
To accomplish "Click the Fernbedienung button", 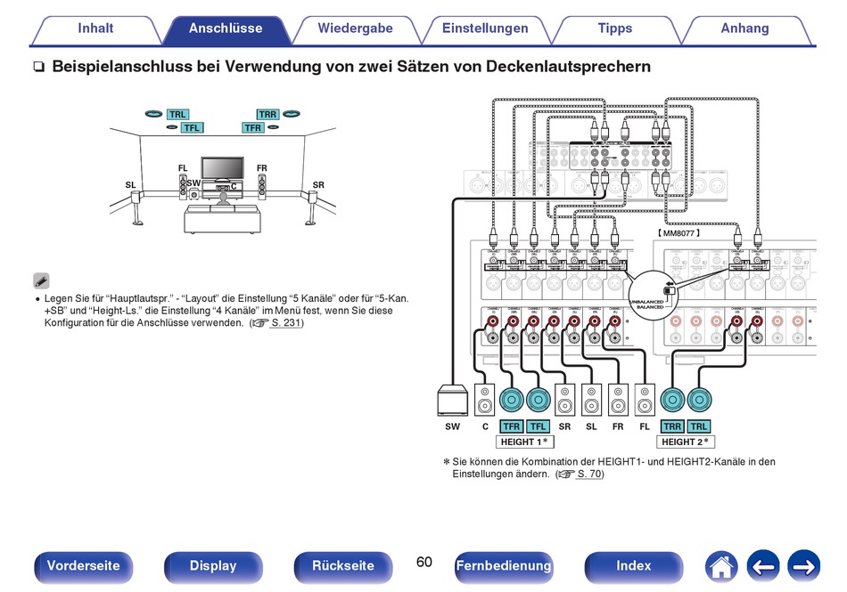I will click(504, 567).
